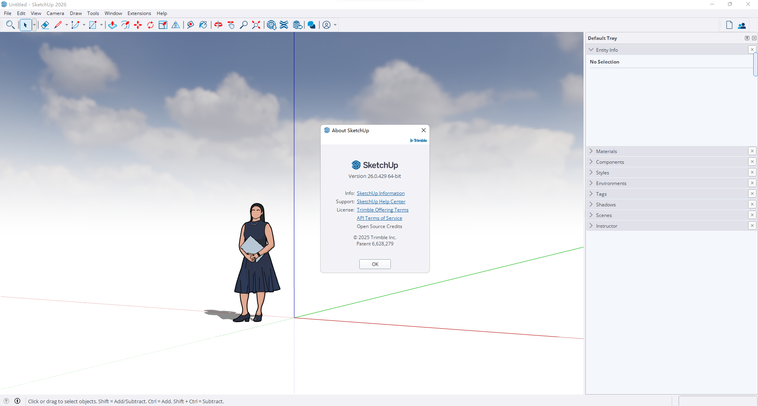758x406 pixels.
Task: Open the Extensions menu
Action: pyautogui.click(x=139, y=13)
